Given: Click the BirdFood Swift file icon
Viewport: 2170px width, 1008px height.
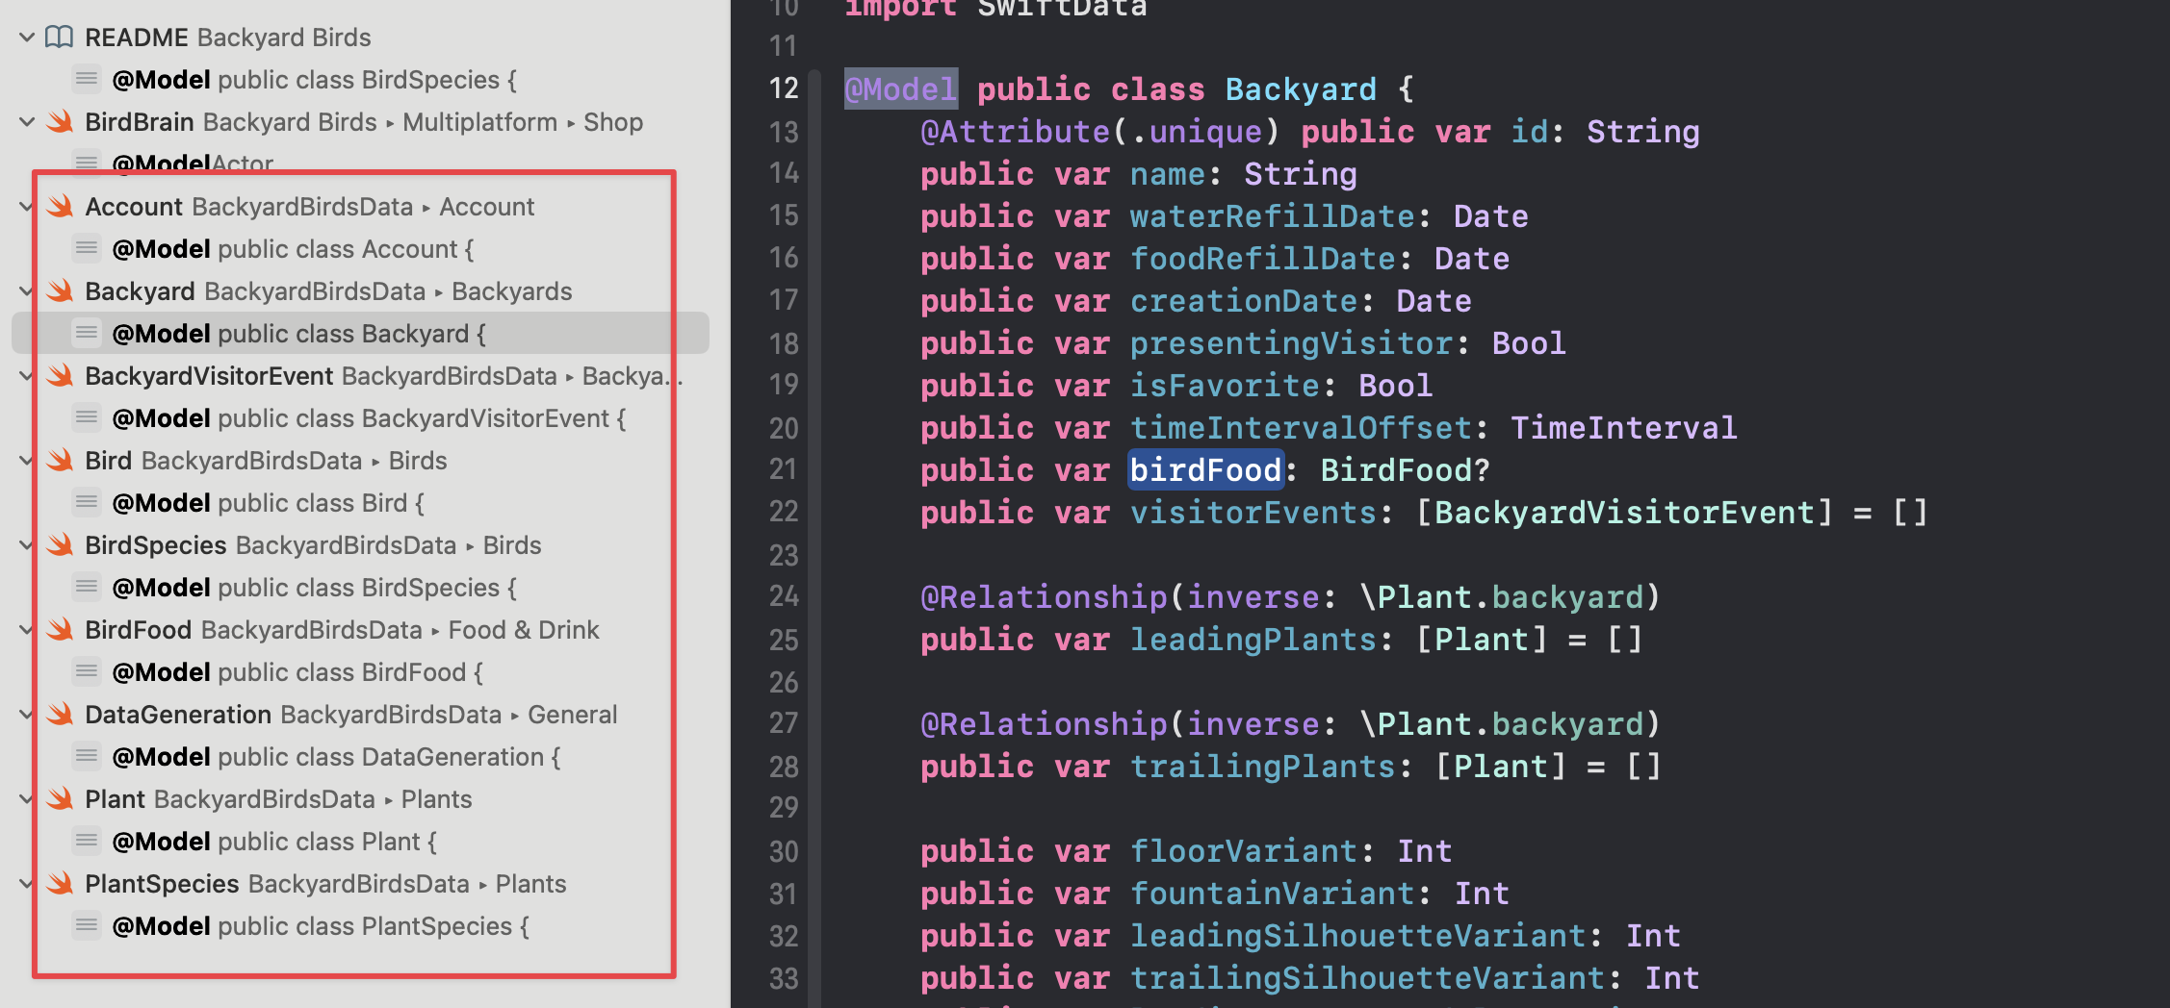Looking at the screenshot, I should coord(60,630).
